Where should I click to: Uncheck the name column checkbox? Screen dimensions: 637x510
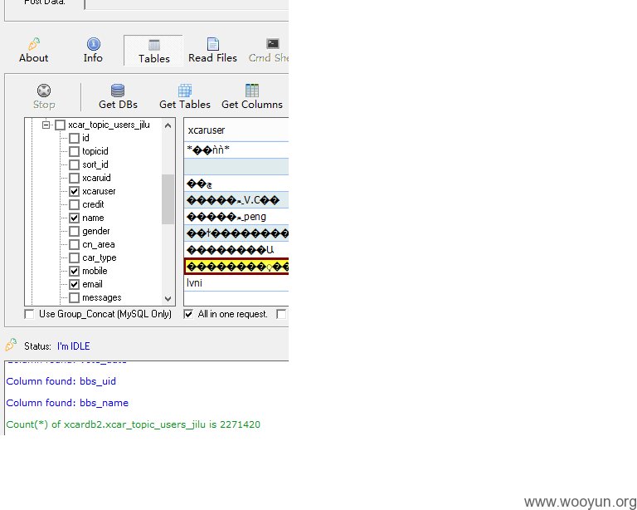[74, 218]
